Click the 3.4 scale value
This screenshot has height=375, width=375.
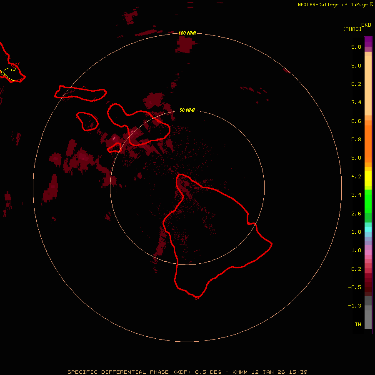(x=356, y=195)
